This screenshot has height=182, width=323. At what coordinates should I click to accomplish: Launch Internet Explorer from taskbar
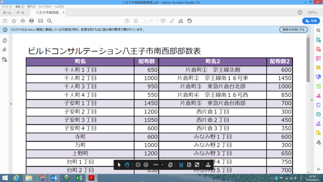(16, 178)
